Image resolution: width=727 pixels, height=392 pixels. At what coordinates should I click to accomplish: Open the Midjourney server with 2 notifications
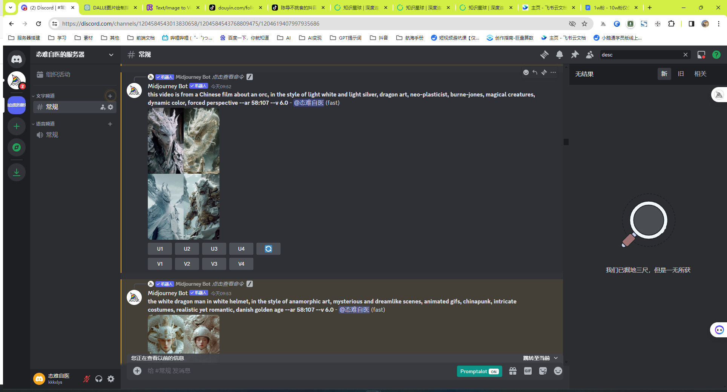tap(17, 80)
